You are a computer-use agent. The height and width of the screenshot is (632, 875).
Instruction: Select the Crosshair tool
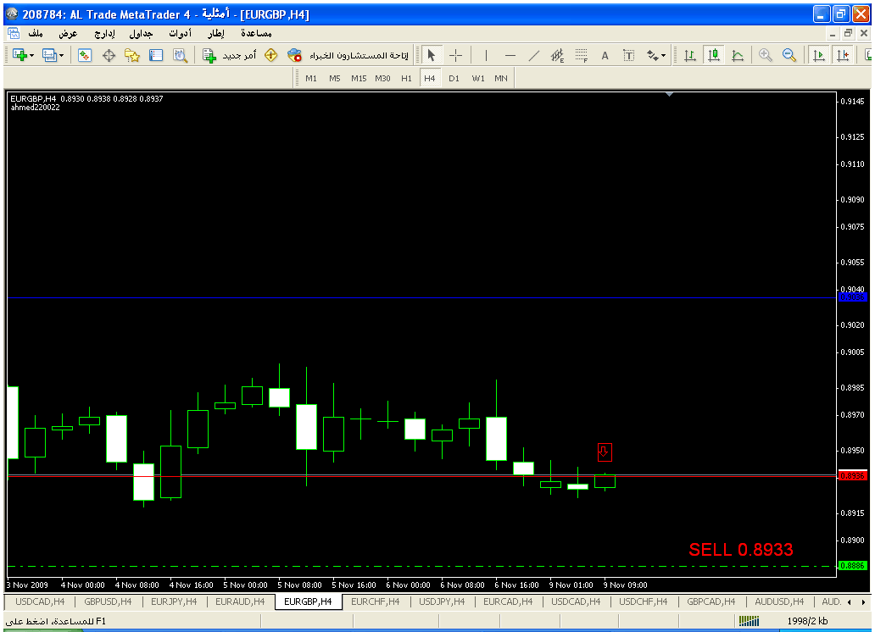coord(455,55)
